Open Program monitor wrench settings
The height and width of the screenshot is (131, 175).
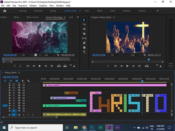click(x=145, y=55)
